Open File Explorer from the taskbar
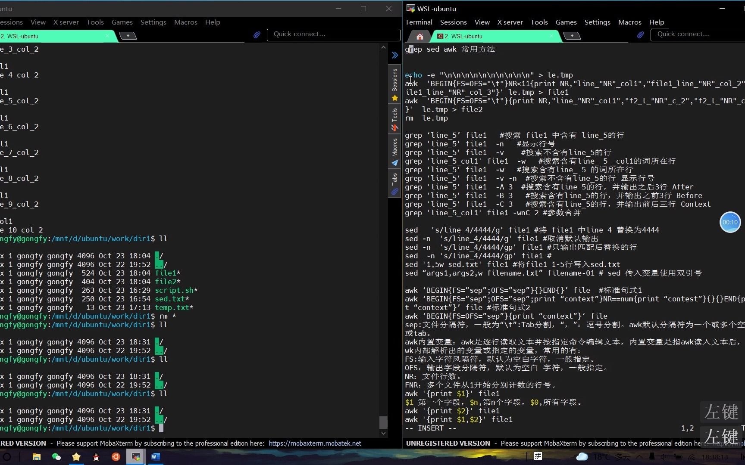Viewport: 745px width, 465px height. coord(37,457)
